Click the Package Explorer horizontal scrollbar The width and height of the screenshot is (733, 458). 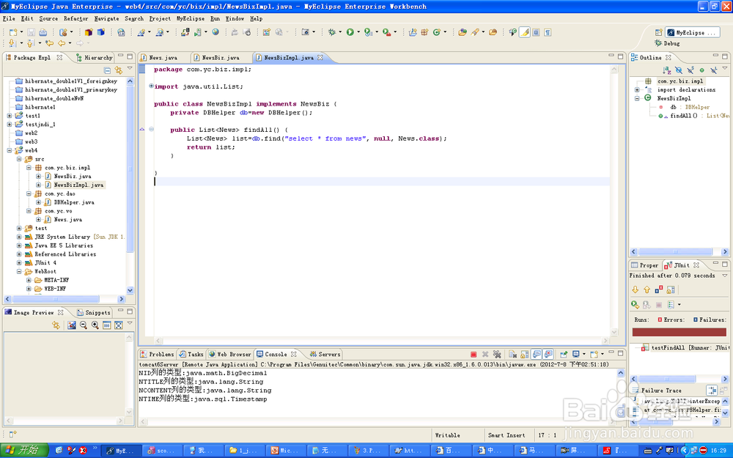click(x=65, y=299)
